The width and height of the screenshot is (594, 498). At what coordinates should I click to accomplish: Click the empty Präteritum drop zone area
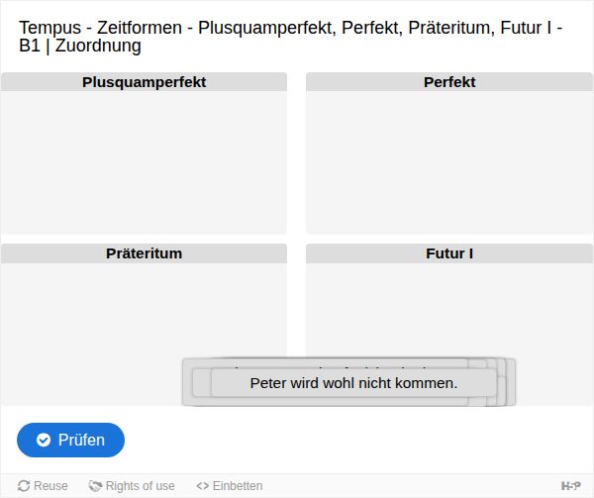tap(91, 334)
